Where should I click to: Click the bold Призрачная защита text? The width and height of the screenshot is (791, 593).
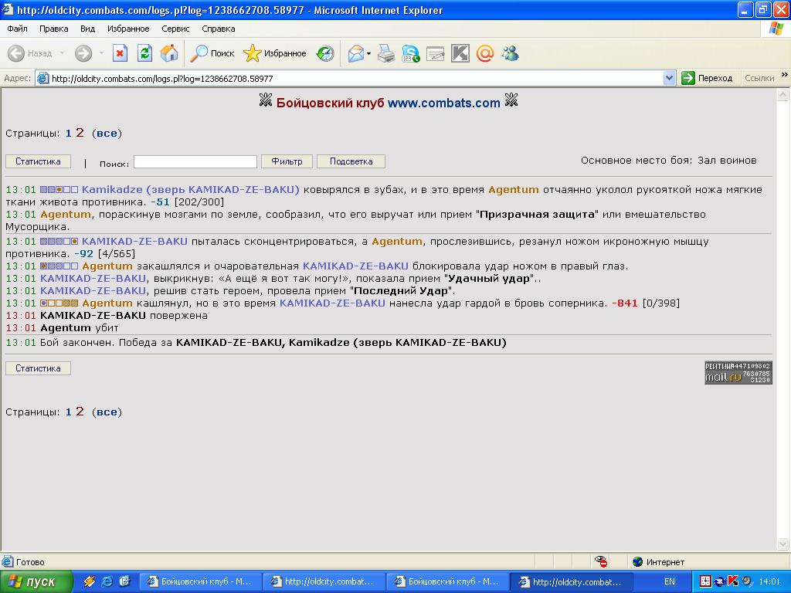pyautogui.click(x=537, y=215)
